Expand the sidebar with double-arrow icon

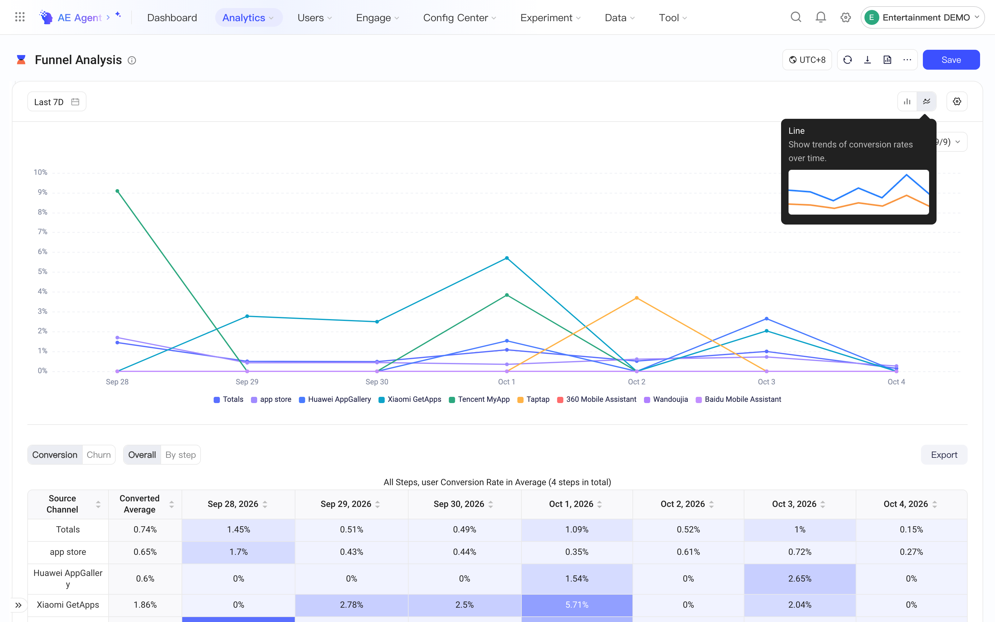(x=19, y=605)
